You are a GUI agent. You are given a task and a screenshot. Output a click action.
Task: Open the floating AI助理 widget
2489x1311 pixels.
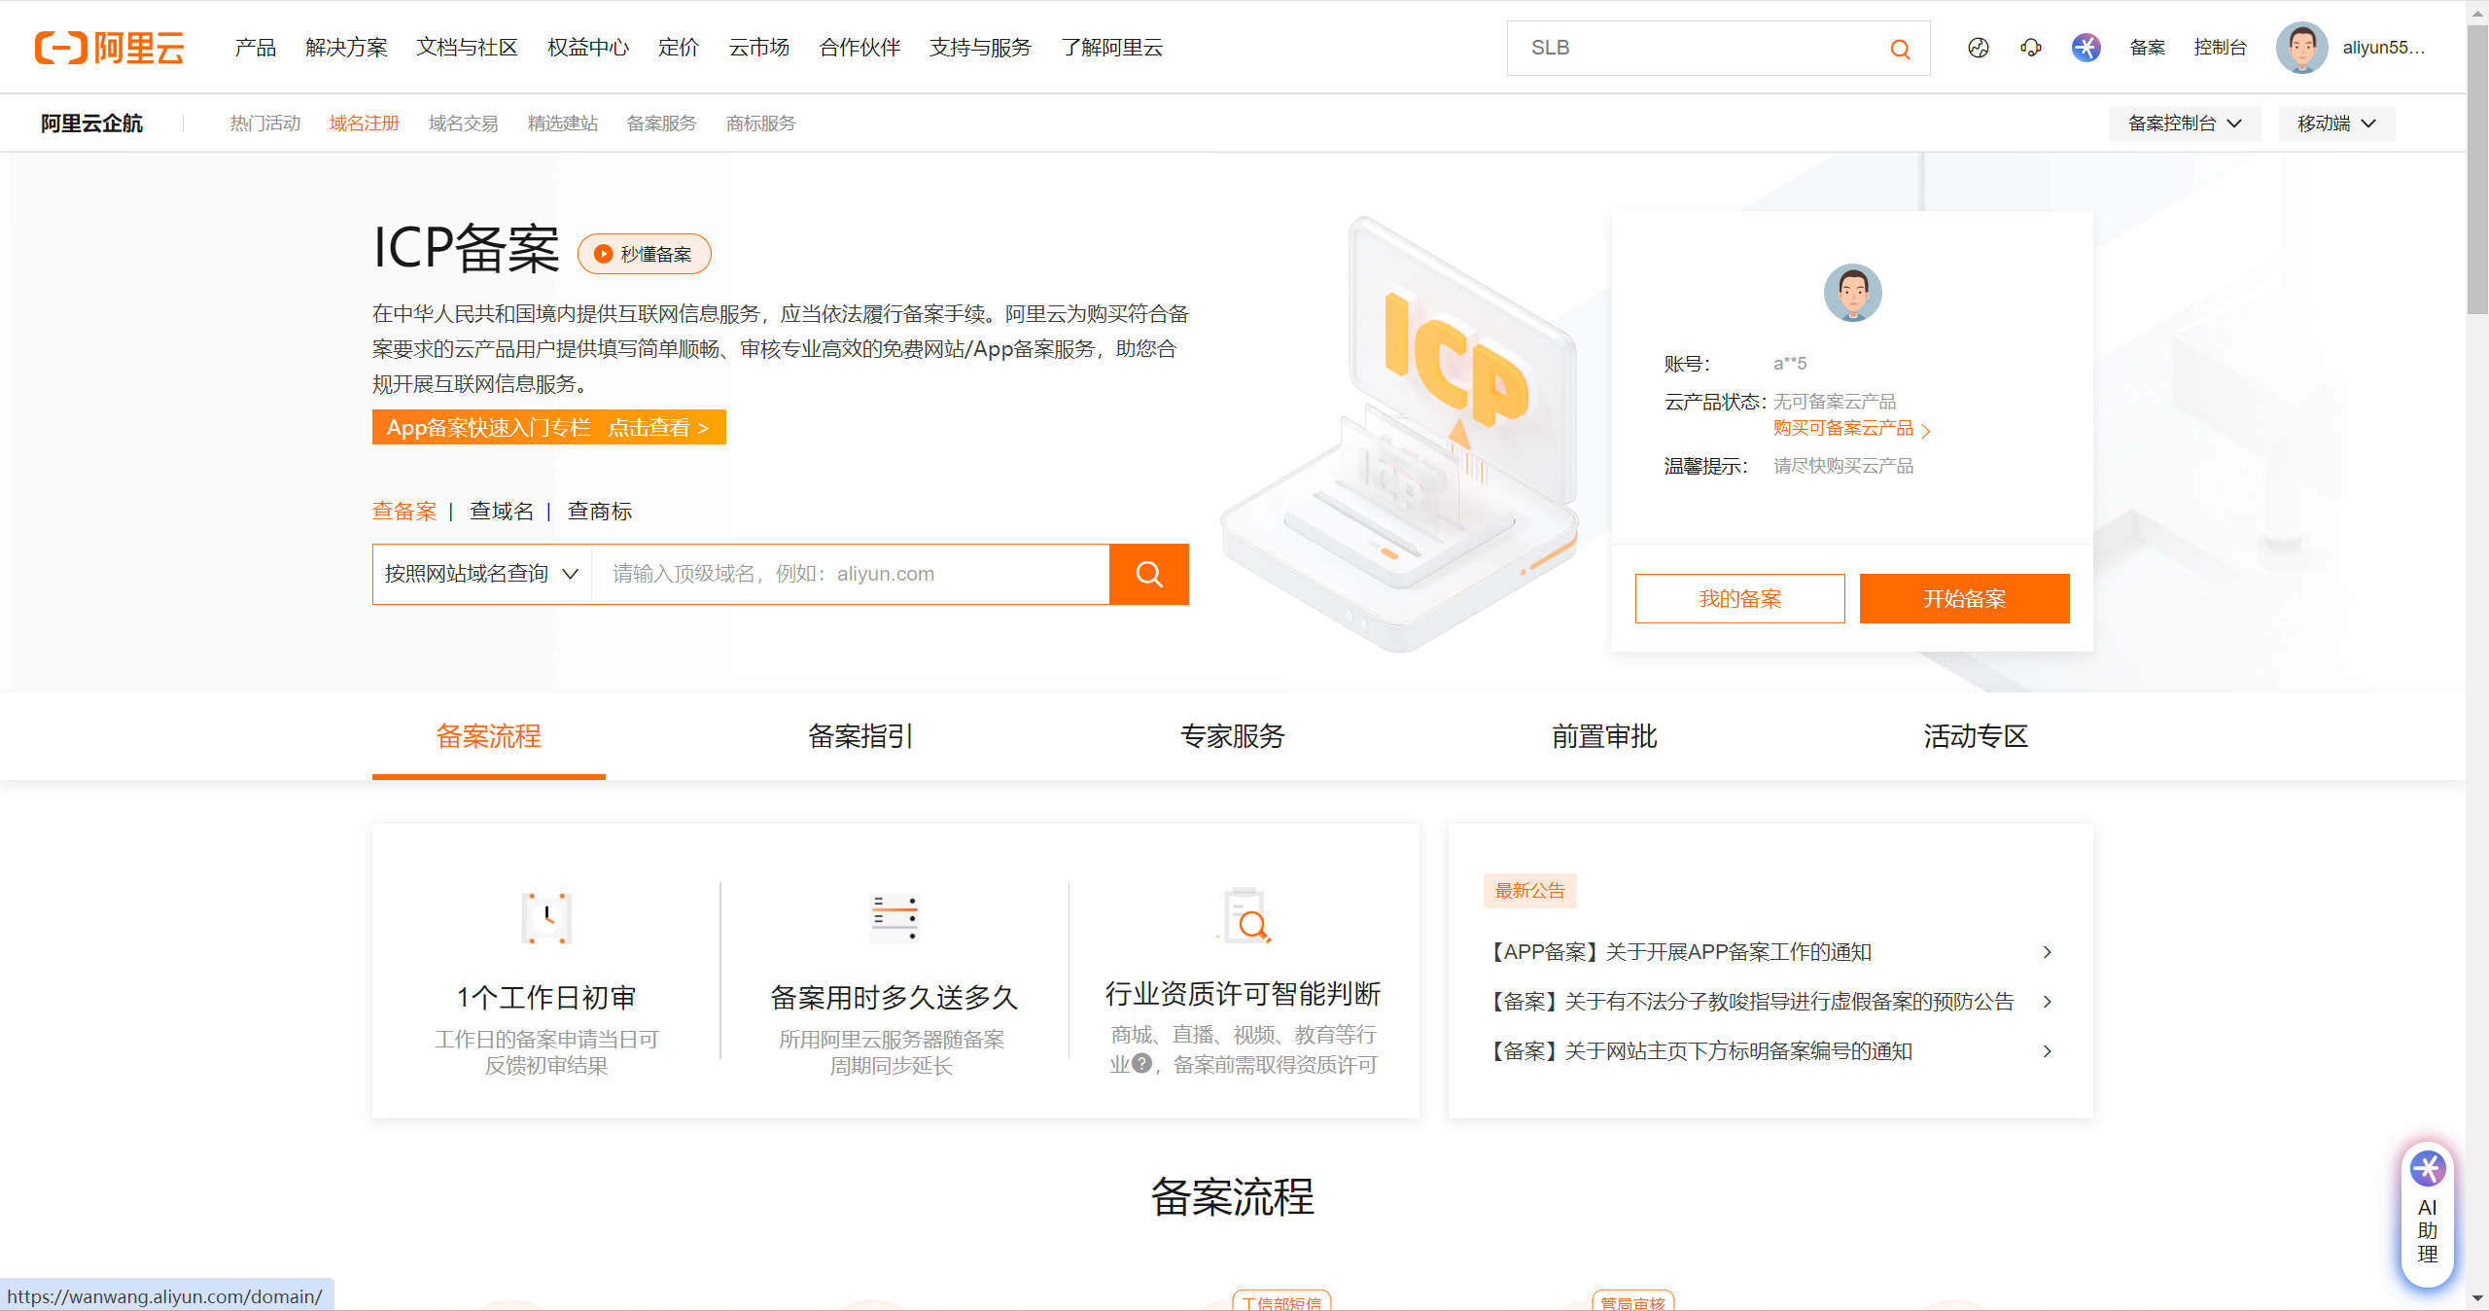point(2427,1215)
